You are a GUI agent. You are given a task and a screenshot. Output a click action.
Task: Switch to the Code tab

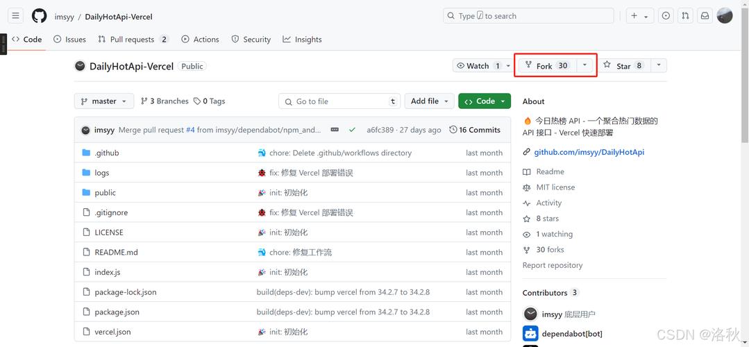(27, 40)
